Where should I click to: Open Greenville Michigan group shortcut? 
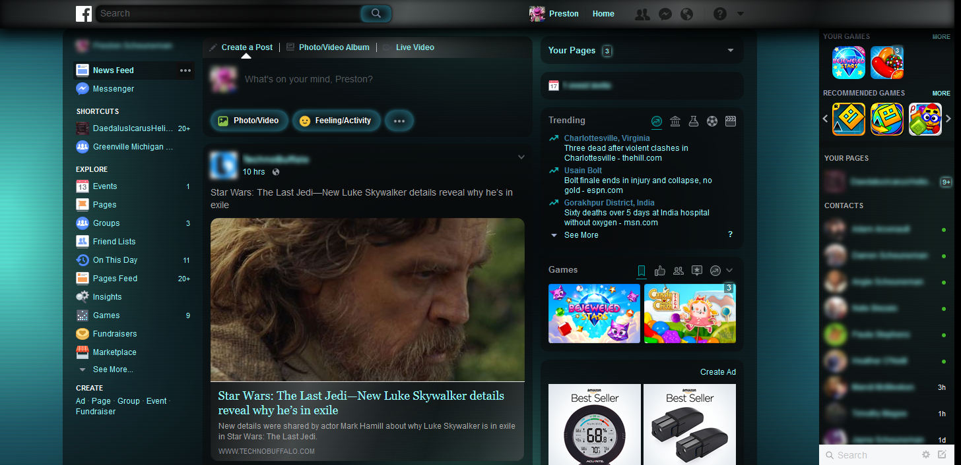[133, 147]
